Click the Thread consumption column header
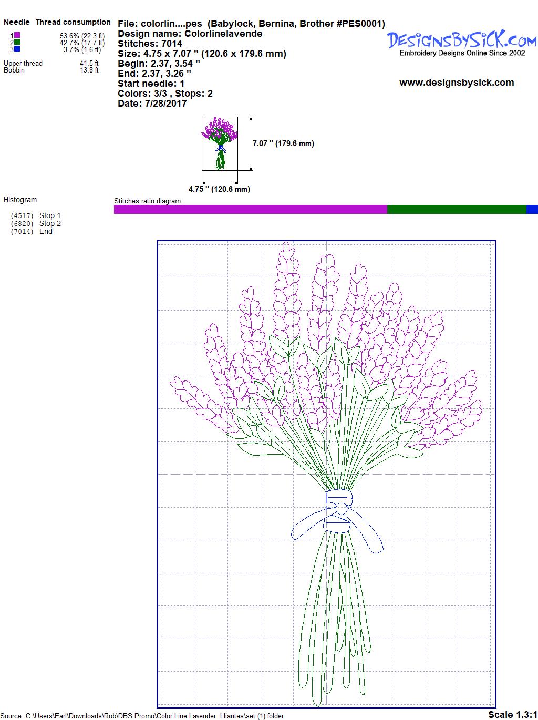The width and height of the screenshot is (538, 720). tap(73, 22)
